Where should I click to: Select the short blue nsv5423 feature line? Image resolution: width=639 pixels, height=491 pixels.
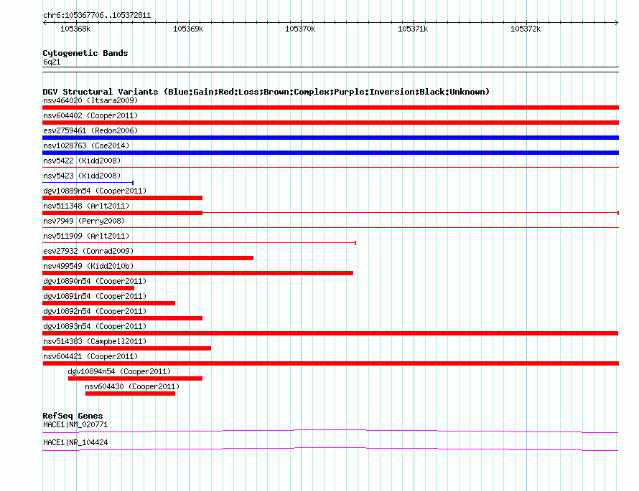pyautogui.click(x=88, y=183)
